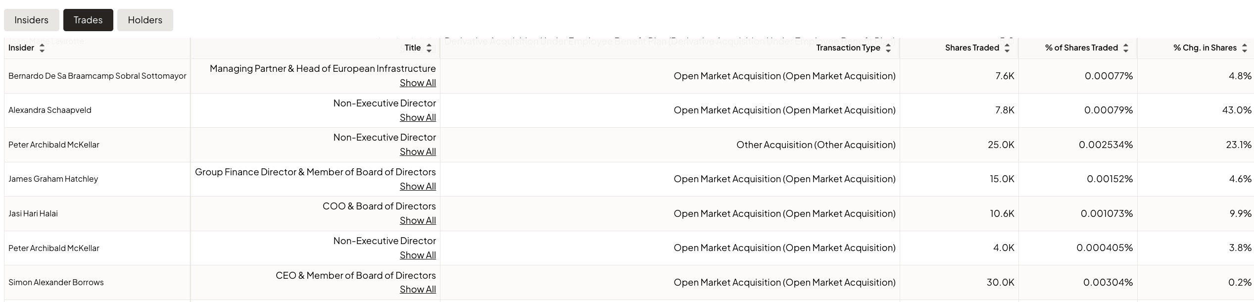
Task: Click insider name Jasi Hari Halai
Action: click(x=33, y=213)
